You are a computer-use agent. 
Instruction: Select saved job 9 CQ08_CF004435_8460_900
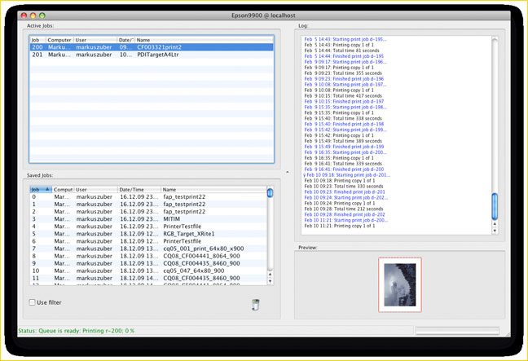click(x=148, y=263)
